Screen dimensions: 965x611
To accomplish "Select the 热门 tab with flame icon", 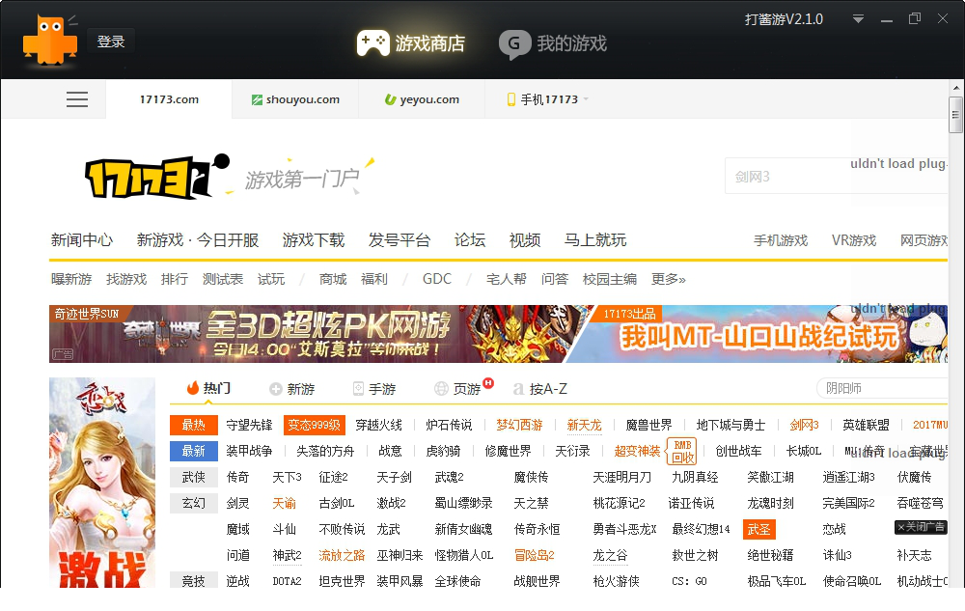I will click(208, 388).
